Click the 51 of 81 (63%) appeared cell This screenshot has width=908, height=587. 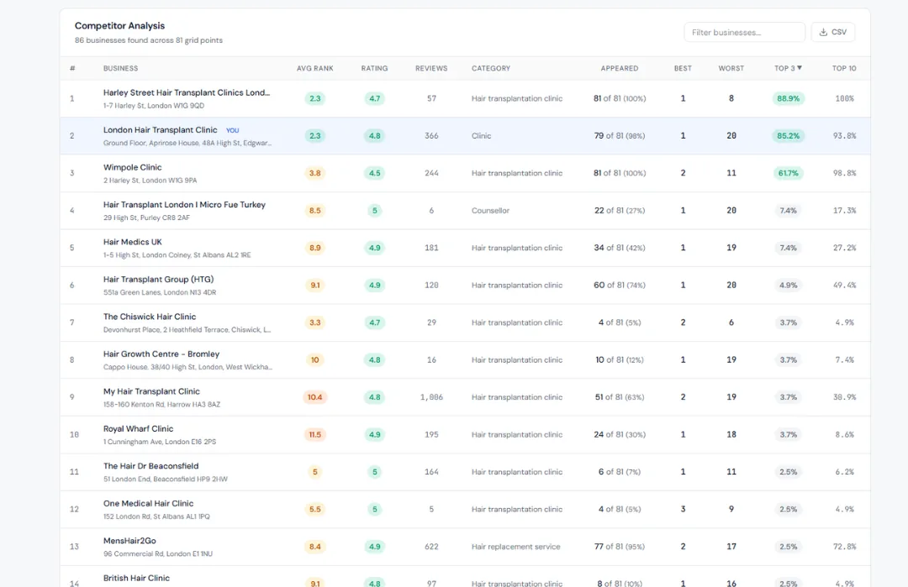[x=619, y=397]
